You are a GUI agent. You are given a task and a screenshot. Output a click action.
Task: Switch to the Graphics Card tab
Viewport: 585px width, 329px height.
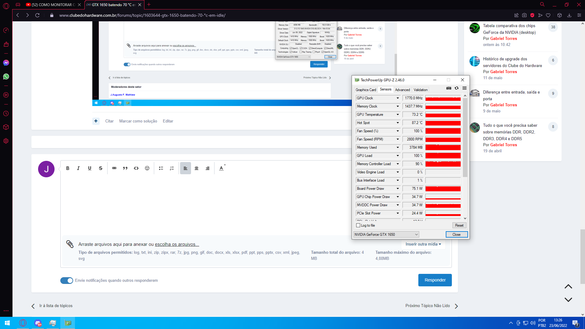tap(366, 90)
